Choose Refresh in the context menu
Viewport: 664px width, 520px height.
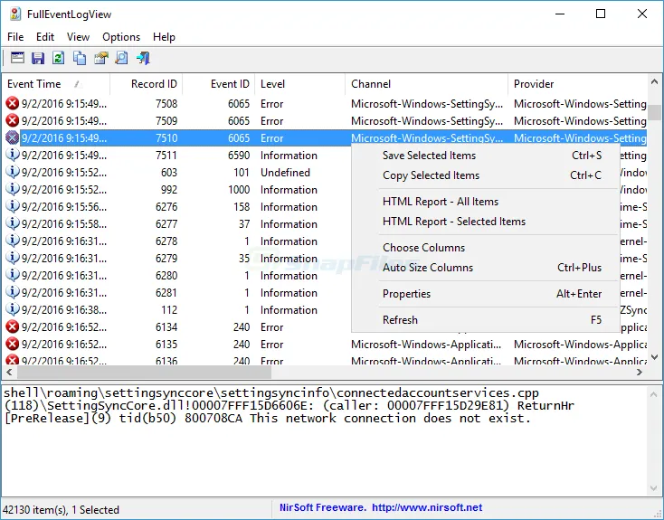pyautogui.click(x=486, y=320)
